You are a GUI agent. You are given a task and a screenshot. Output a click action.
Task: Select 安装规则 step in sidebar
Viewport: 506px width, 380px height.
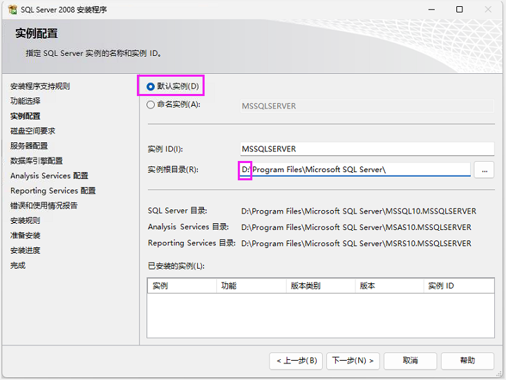click(25, 220)
